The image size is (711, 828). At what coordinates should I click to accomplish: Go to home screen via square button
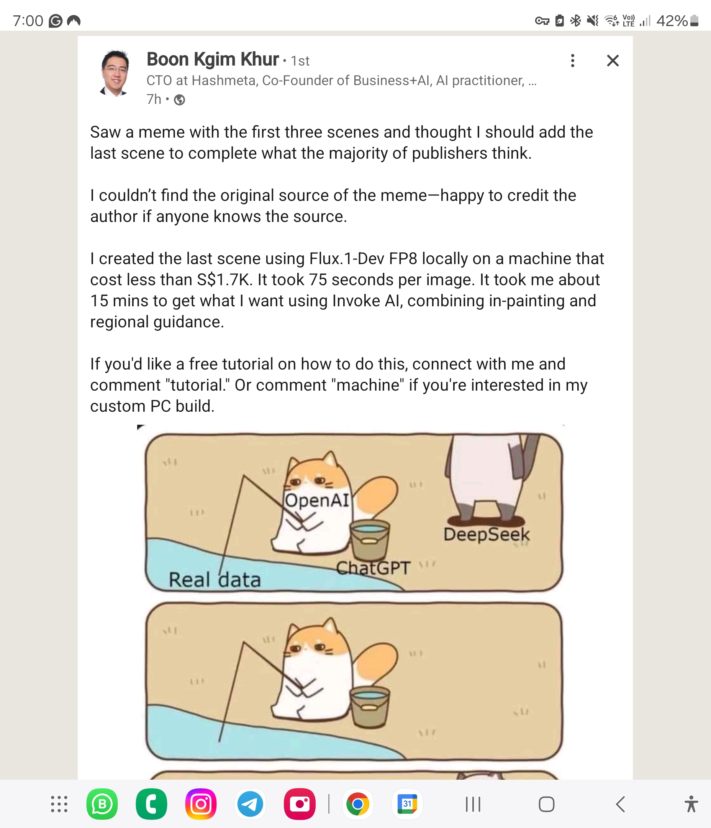click(546, 804)
